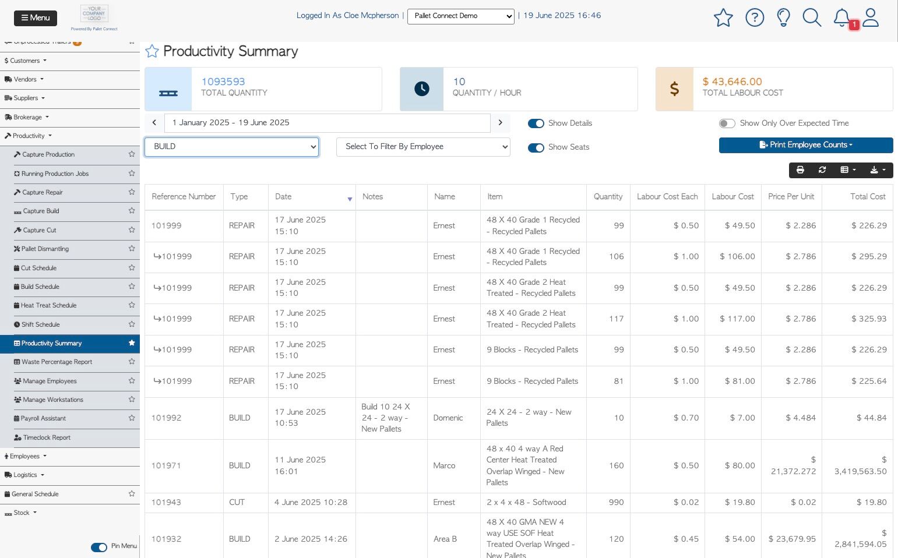
Task: Open notifications bell icon
Action: click(x=841, y=17)
